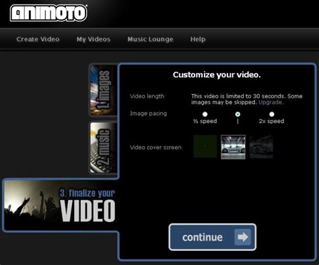
Task: Choose the dark green cover screen thumbnail
Action: click(205, 147)
